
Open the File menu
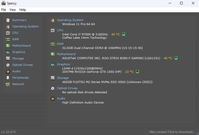click(4, 10)
